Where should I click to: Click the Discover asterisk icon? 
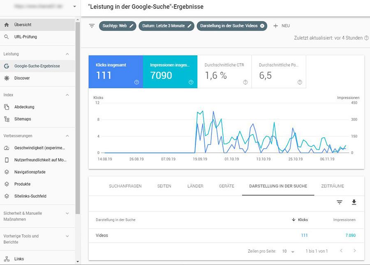(x=7, y=78)
